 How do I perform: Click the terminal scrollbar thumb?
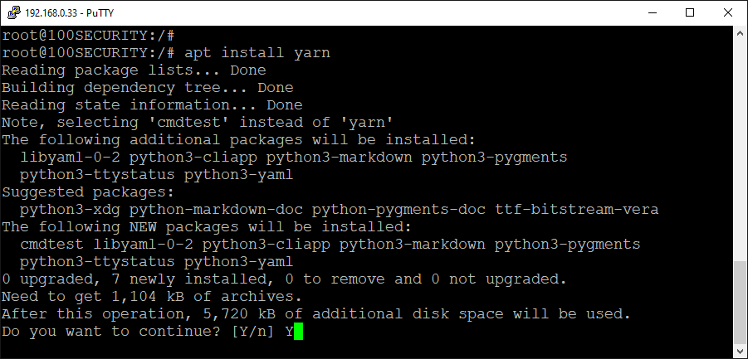click(740, 303)
